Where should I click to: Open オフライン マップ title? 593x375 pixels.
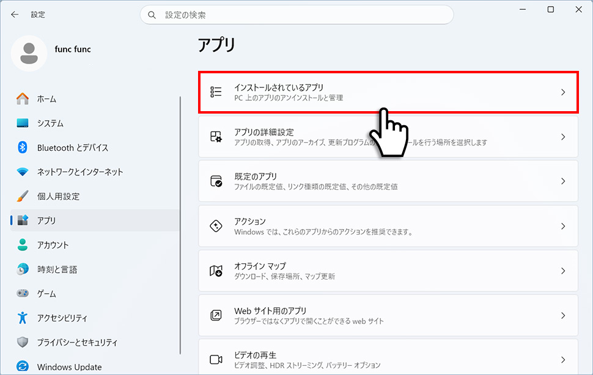260,266
